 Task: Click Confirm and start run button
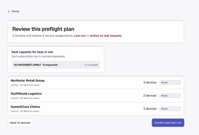[x=168, y=123]
